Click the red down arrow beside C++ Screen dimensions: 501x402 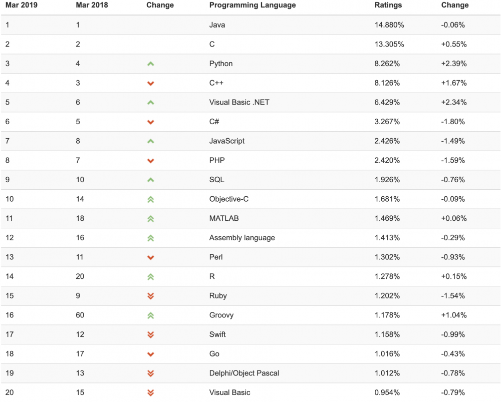pyautogui.click(x=150, y=83)
